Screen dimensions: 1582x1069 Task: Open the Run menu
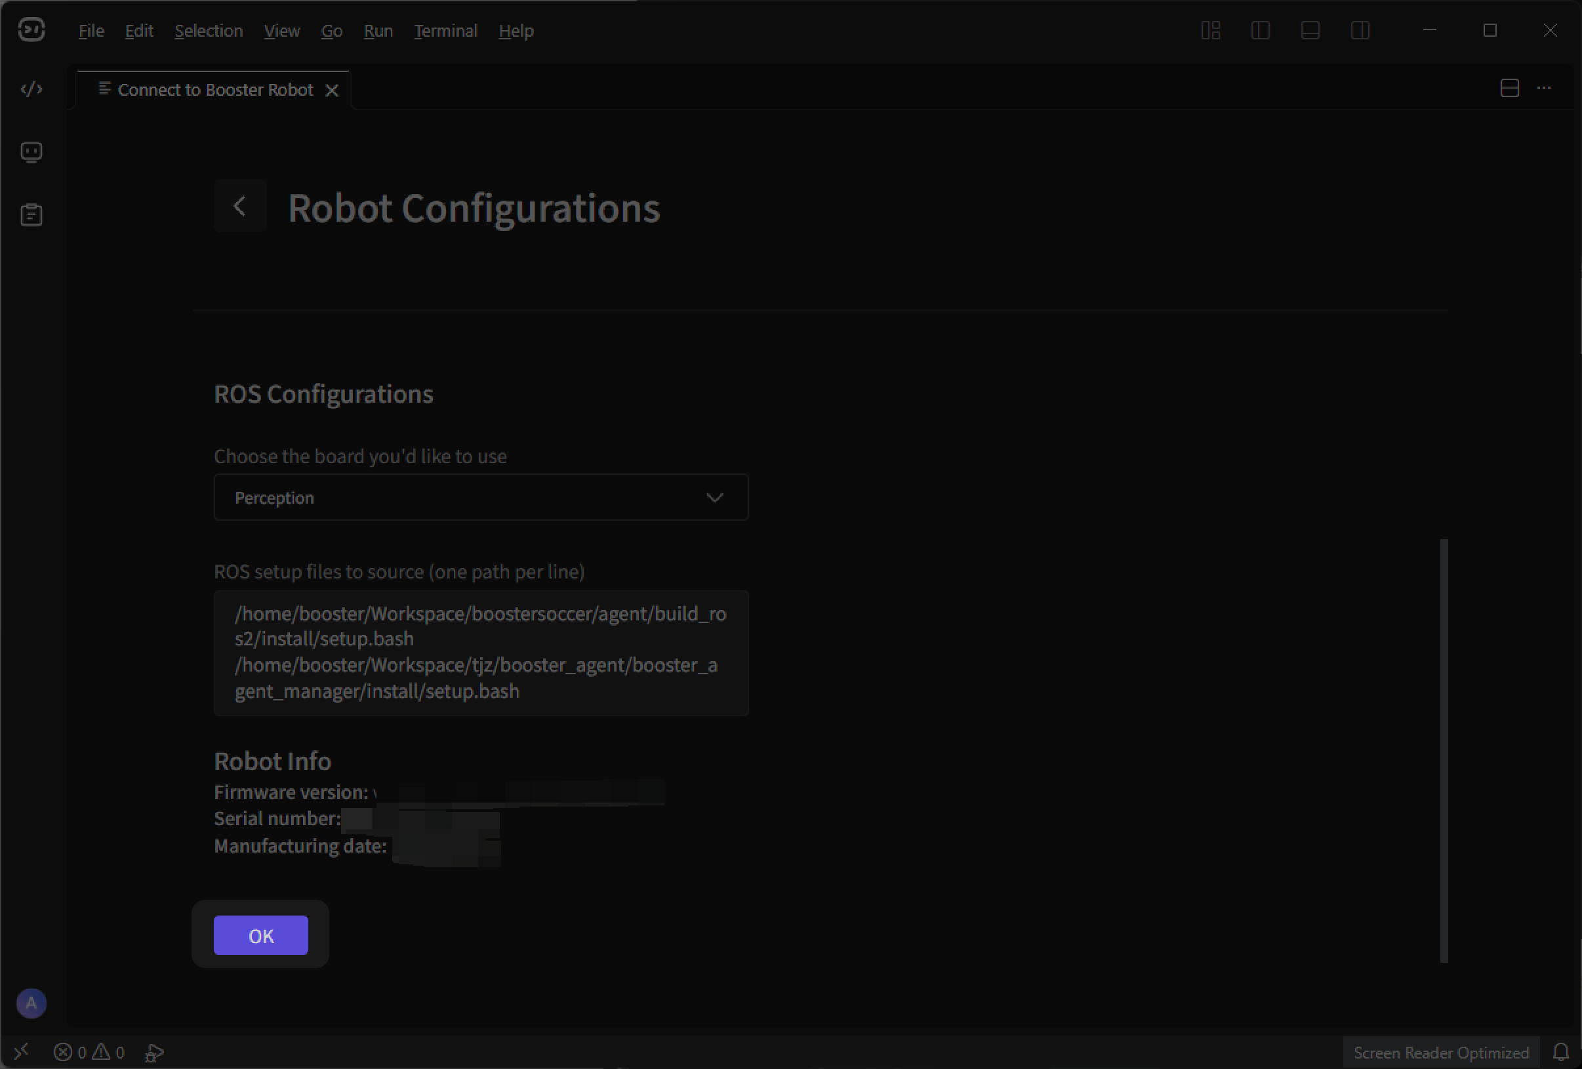tap(378, 31)
